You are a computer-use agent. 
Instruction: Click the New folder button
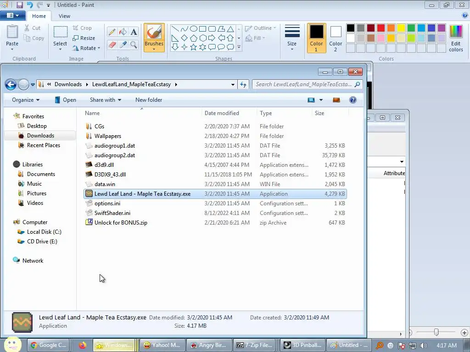coord(149,100)
